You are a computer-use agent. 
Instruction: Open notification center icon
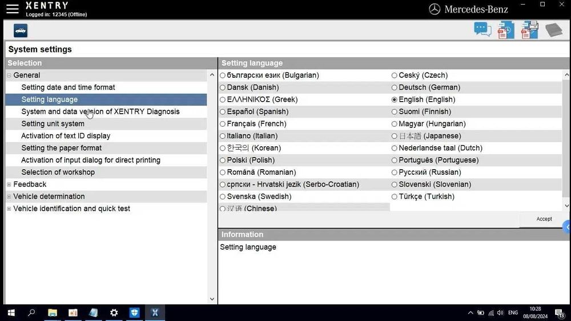click(560, 313)
